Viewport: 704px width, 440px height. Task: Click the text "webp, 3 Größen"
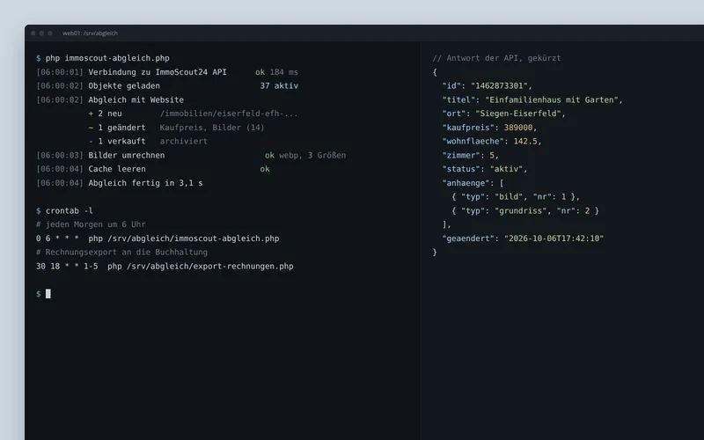[312, 156]
